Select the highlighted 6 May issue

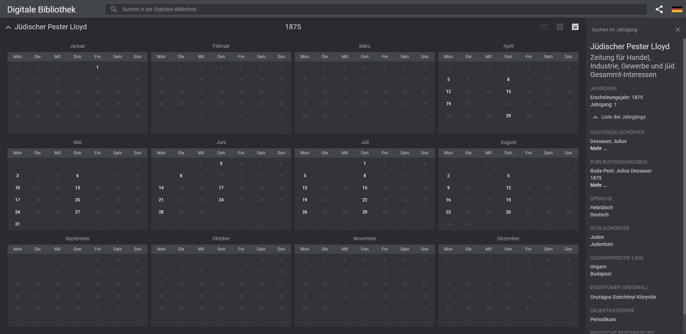78,176
